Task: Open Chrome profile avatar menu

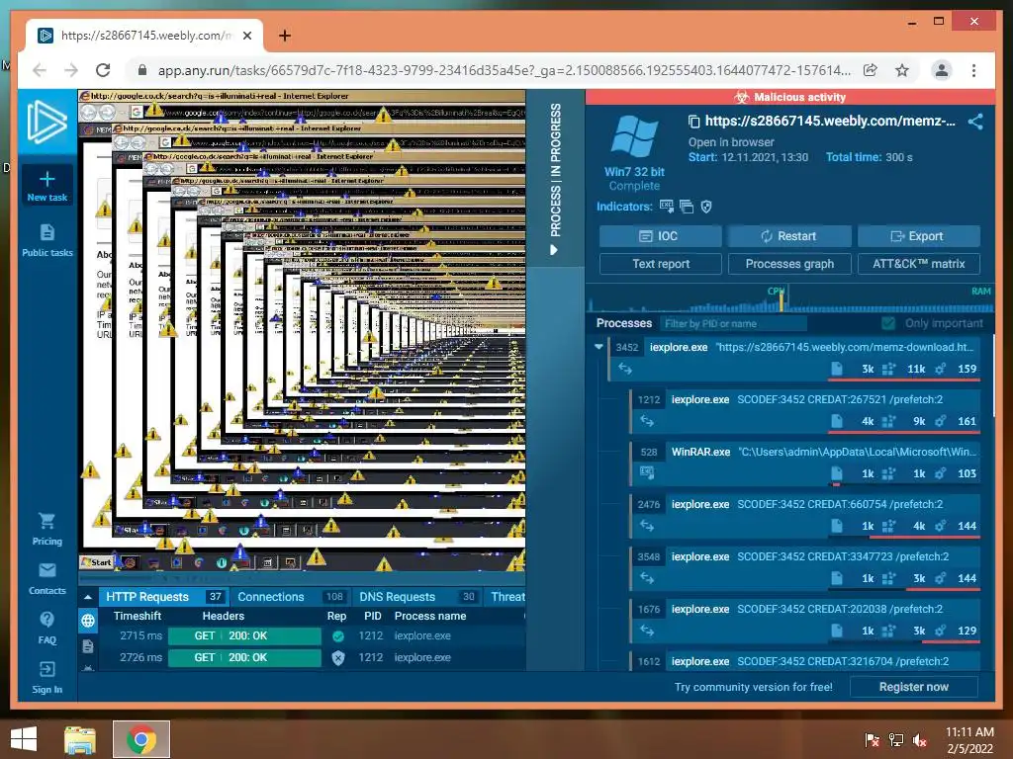Action: pos(942,70)
